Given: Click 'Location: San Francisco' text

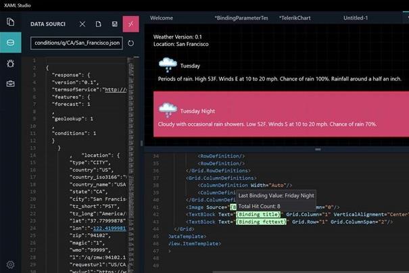Looking at the screenshot, I should pyautogui.click(x=181, y=44).
